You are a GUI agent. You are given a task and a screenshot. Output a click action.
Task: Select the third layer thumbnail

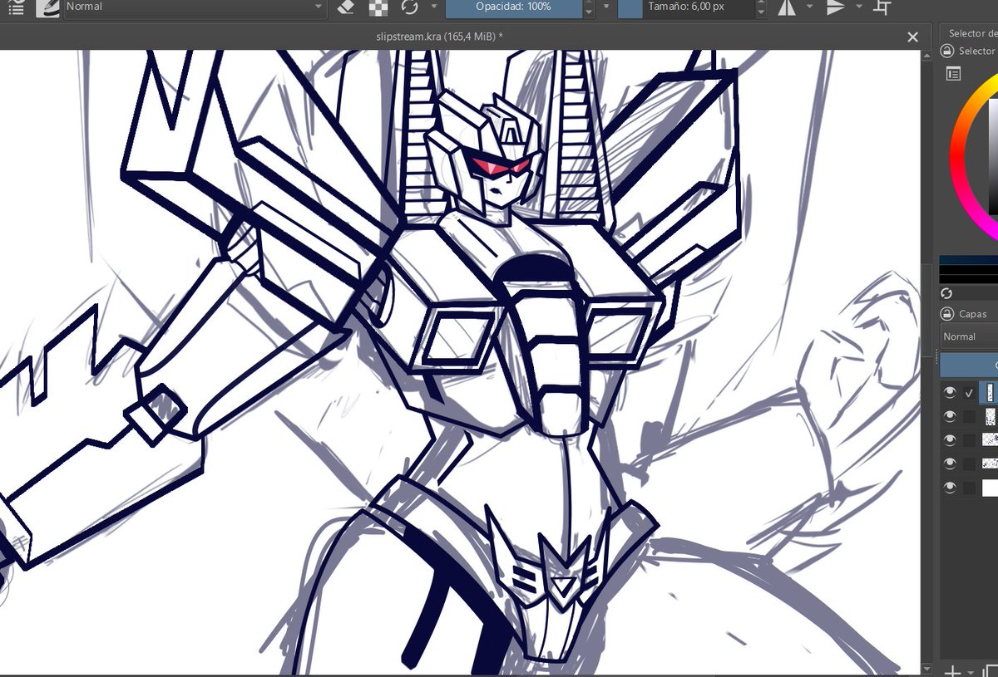(990, 439)
